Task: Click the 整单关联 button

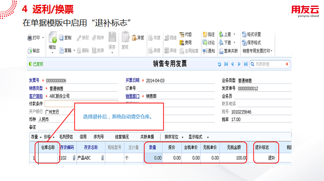Action: click(x=229, y=51)
